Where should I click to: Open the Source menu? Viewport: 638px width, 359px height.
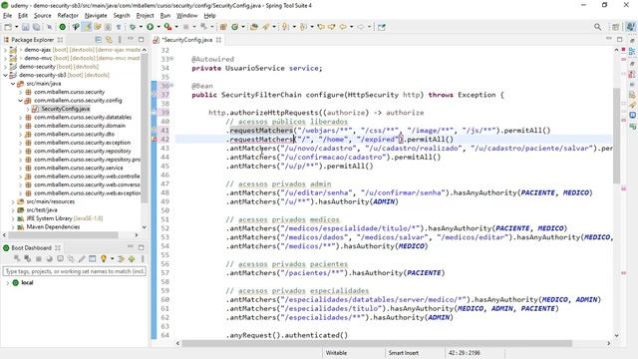pyautogui.click(x=42, y=16)
